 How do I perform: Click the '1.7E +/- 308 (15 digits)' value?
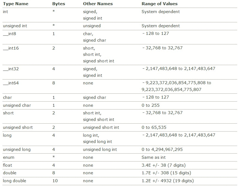pos(166,173)
